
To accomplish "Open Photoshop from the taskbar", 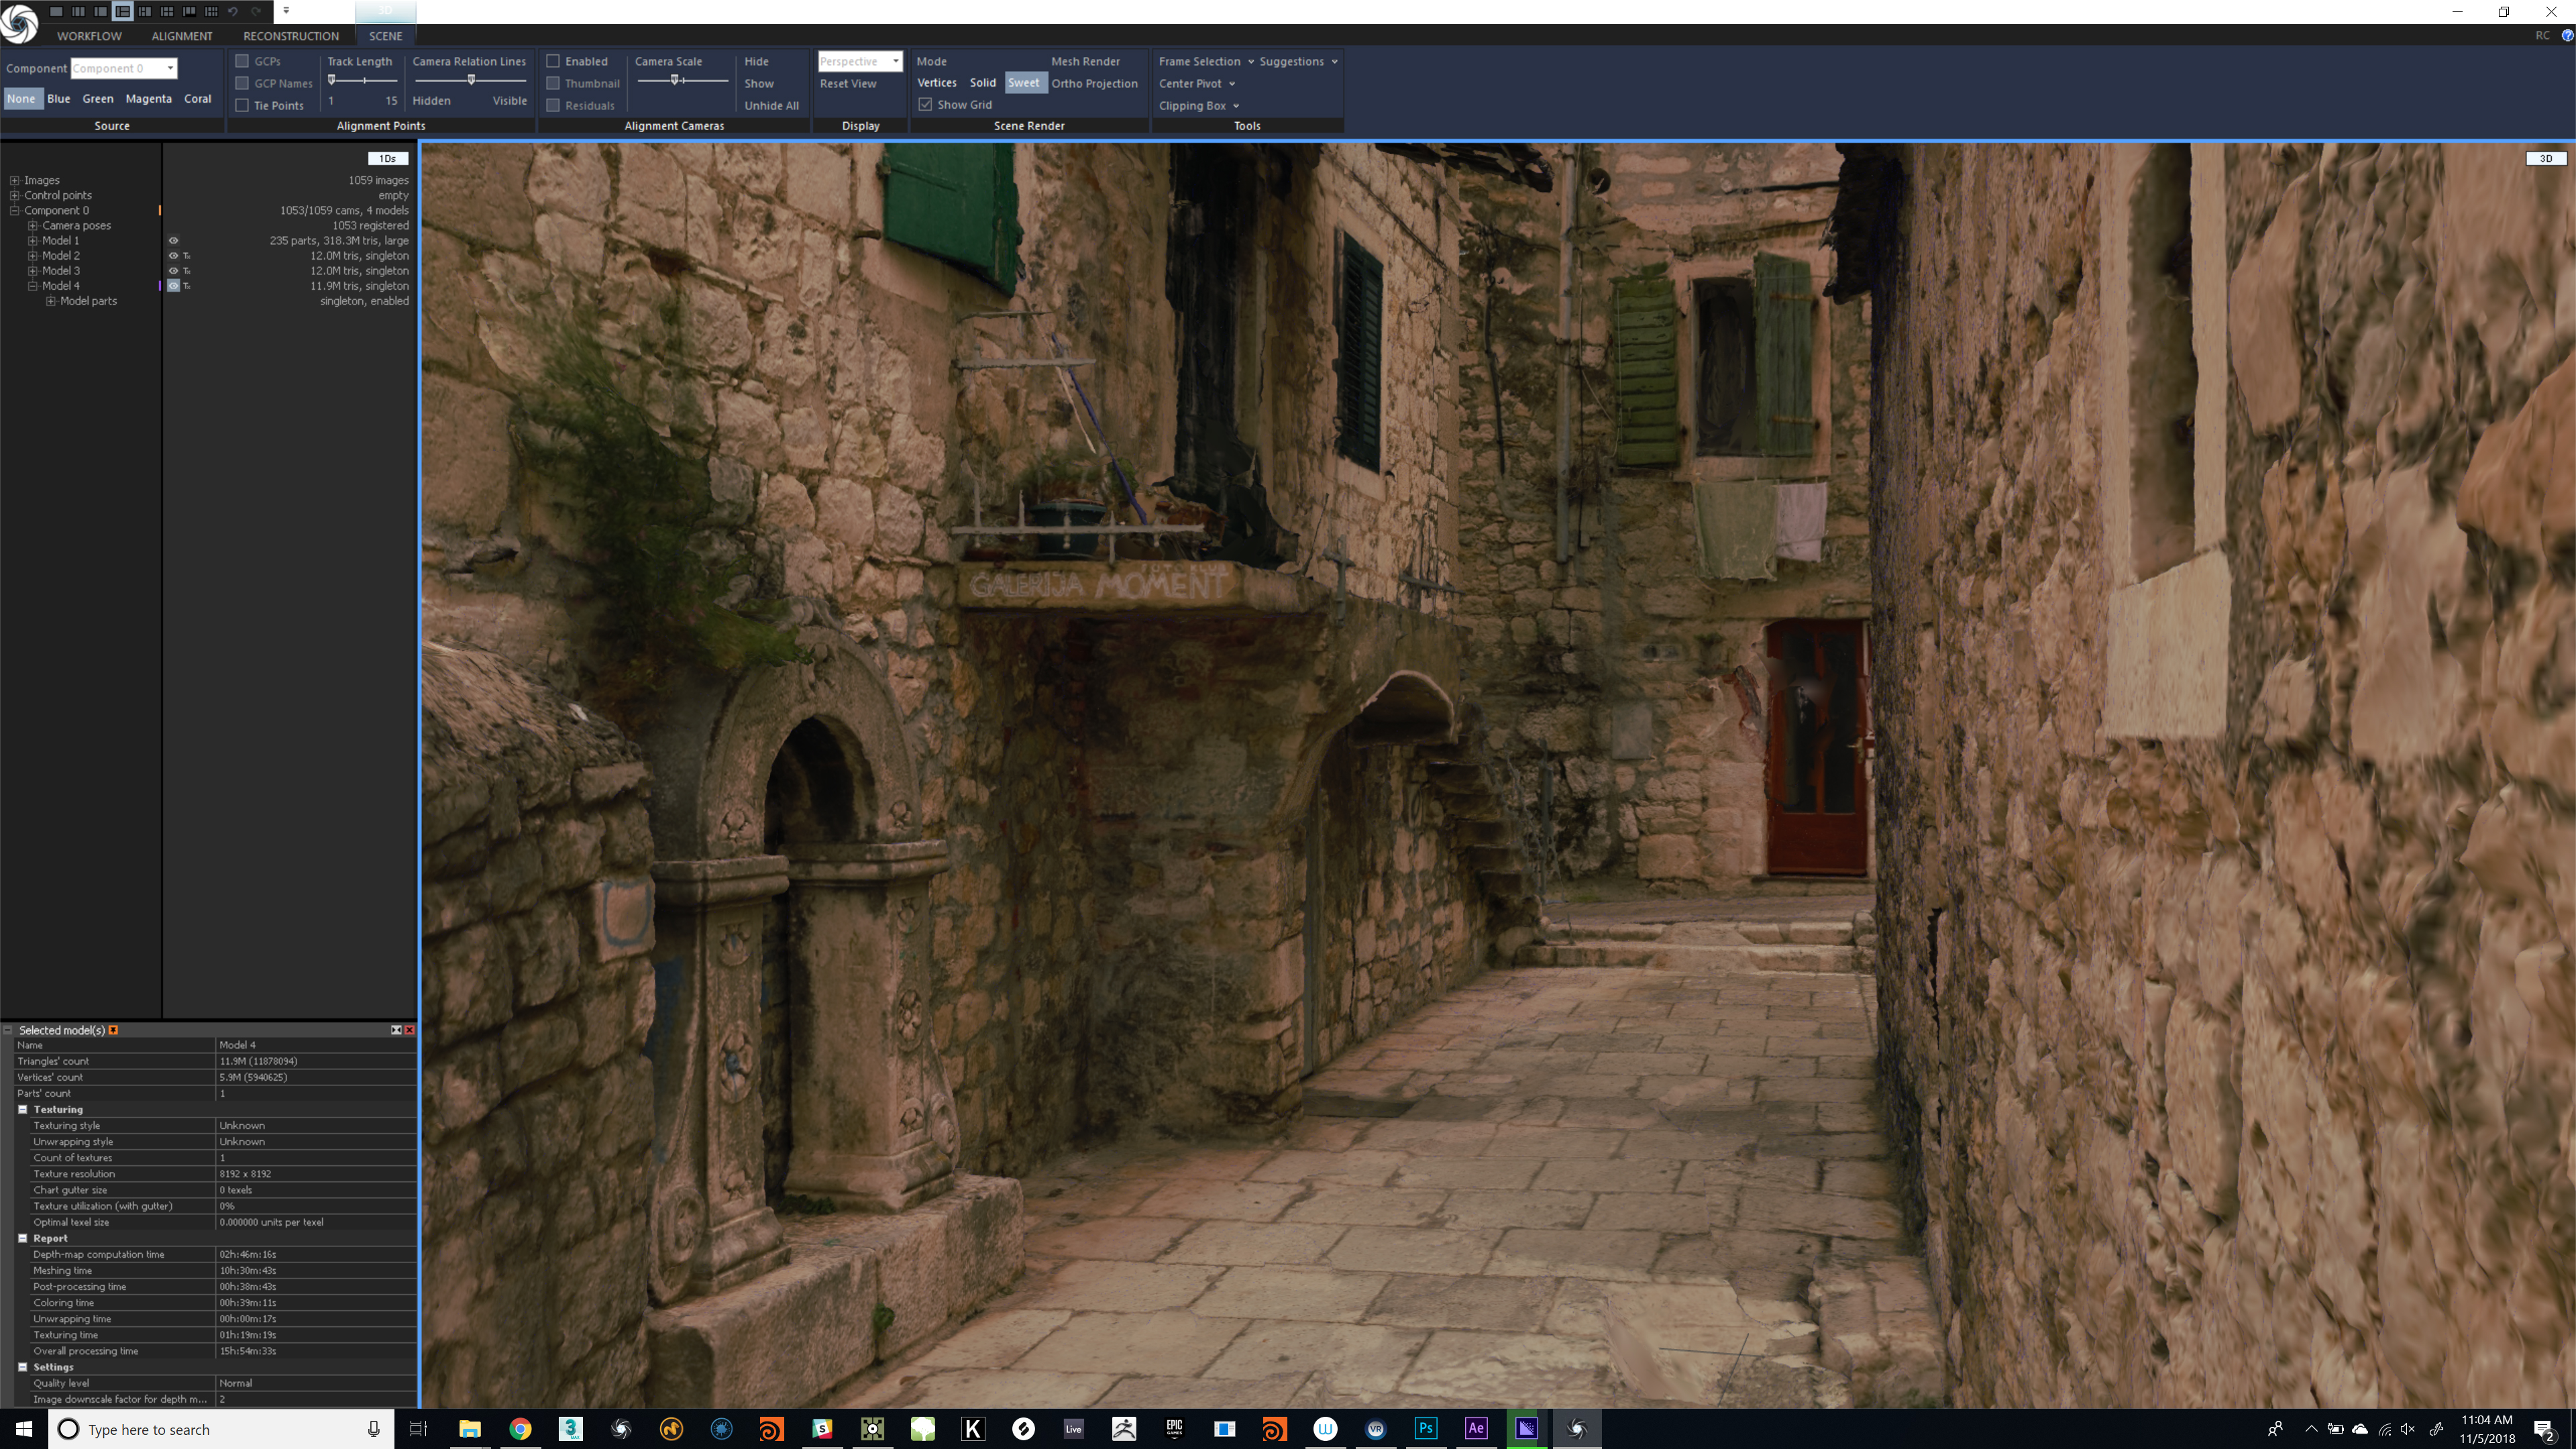I will [1426, 1429].
